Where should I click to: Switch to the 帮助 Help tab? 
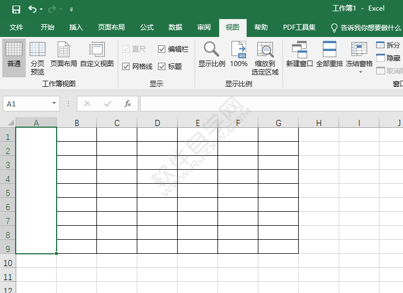pos(261,27)
